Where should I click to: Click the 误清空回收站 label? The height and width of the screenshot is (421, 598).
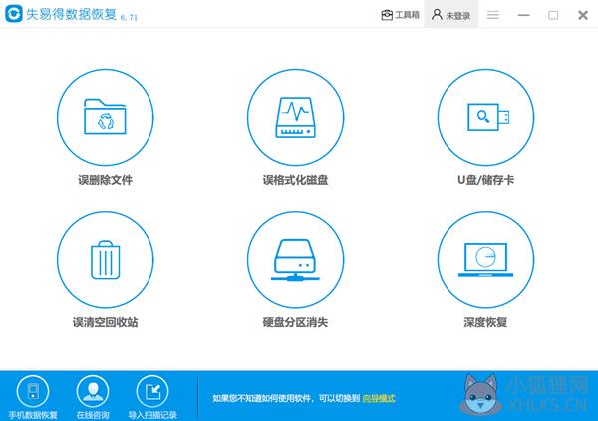(106, 322)
